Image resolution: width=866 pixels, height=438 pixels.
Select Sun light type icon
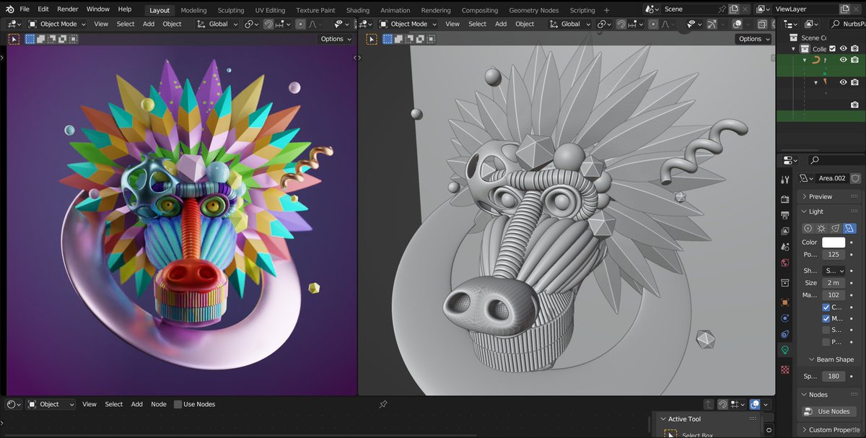pyautogui.click(x=821, y=228)
